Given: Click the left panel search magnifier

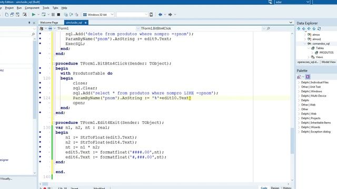Looking at the screenshot, I should (33, 34).
